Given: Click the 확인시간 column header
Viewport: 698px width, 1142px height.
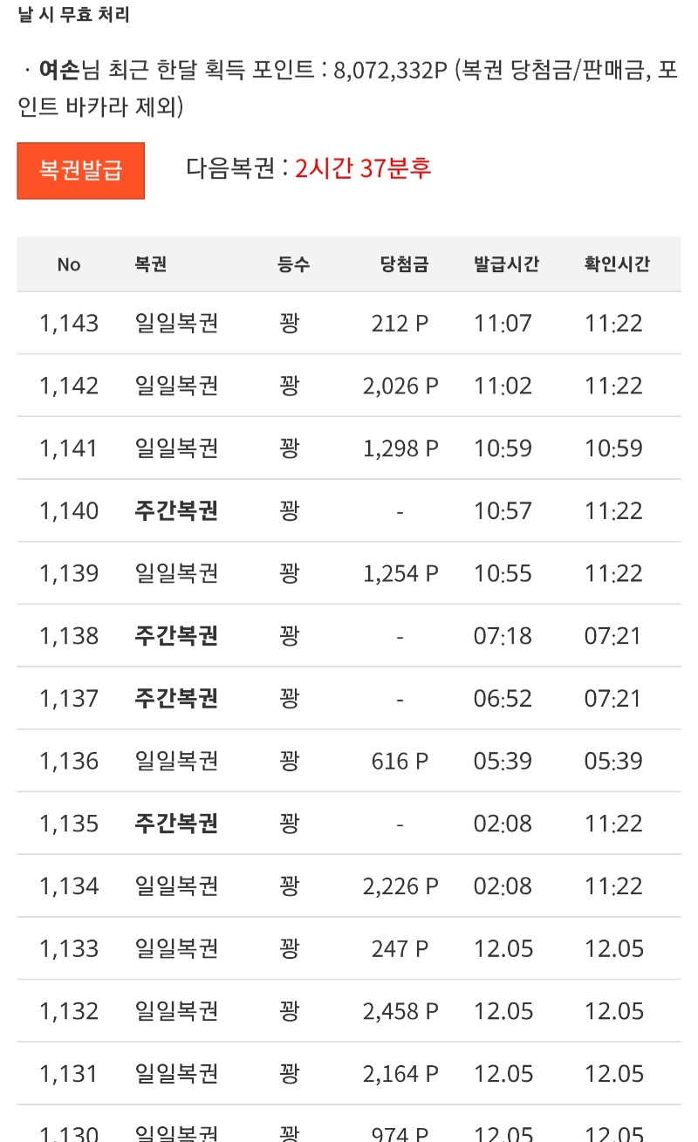Looking at the screenshot, I should point(617,264).
